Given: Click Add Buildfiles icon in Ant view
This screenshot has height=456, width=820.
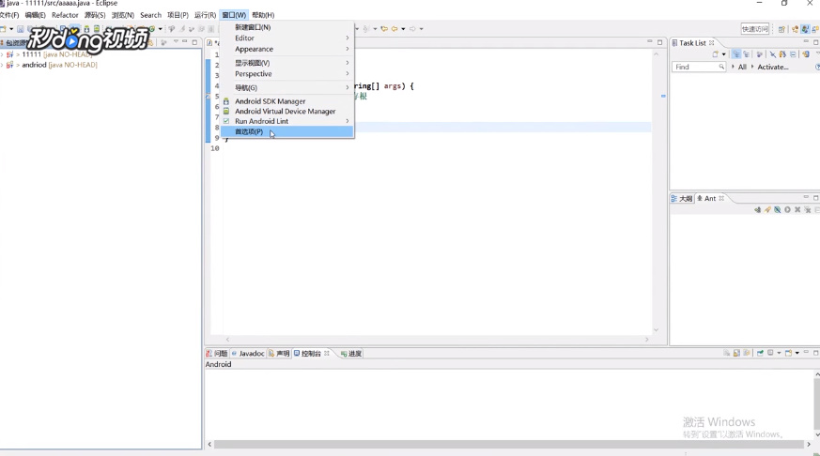Looking at the screenshot, I should [757, 209].
